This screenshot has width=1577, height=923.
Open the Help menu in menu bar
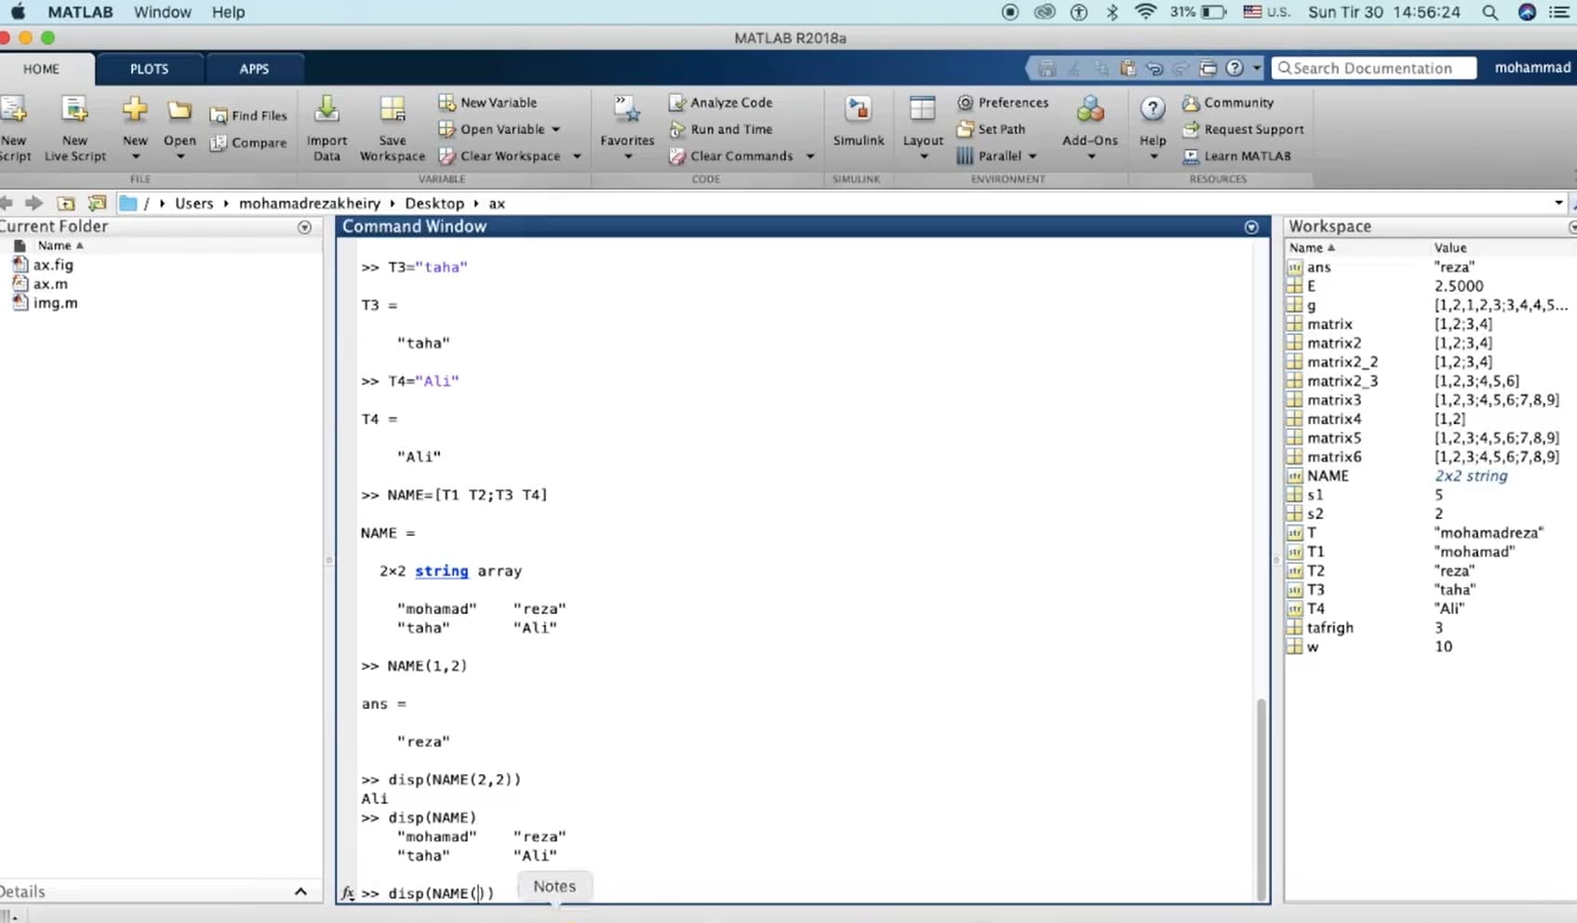(228, 12)
